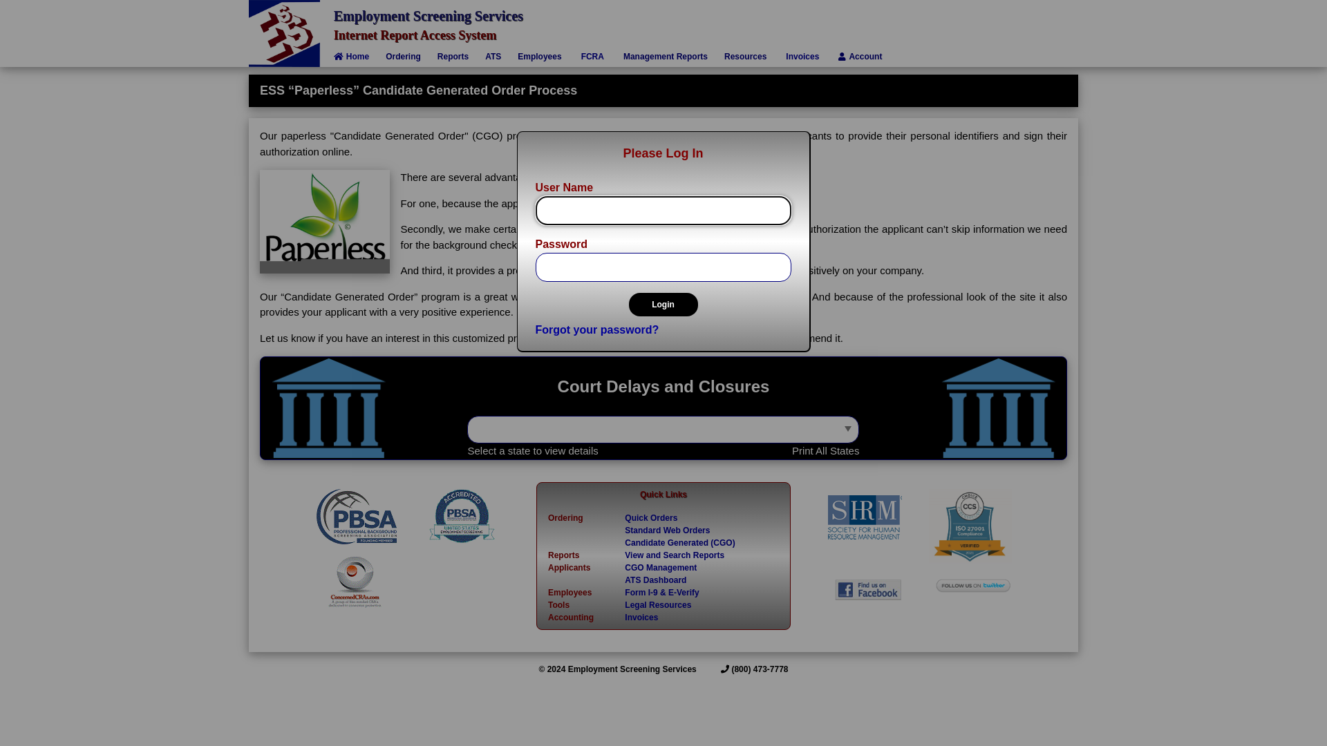The image size is (1327, 746).
Task: Click the SHRM member logo icon
Action: (864, 517)
